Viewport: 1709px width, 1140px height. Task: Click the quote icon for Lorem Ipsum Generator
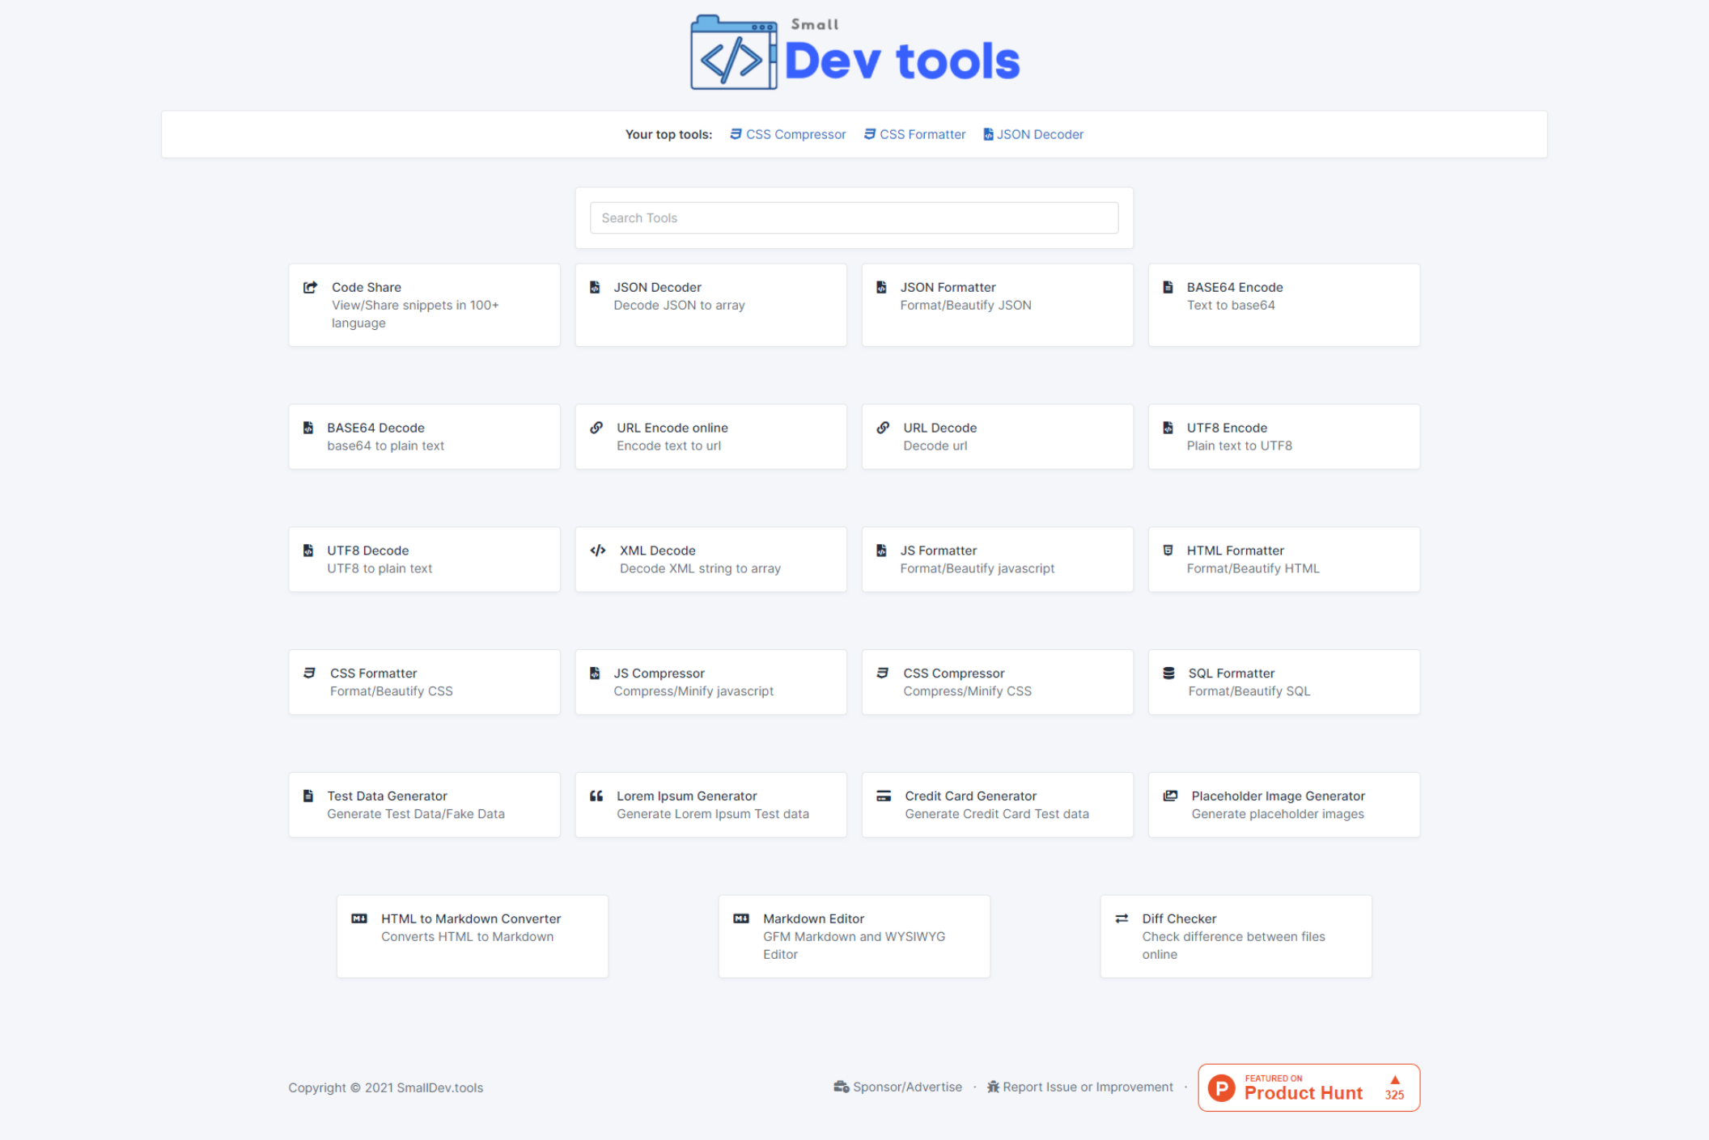pyautogui.click(x=596, y=796)
